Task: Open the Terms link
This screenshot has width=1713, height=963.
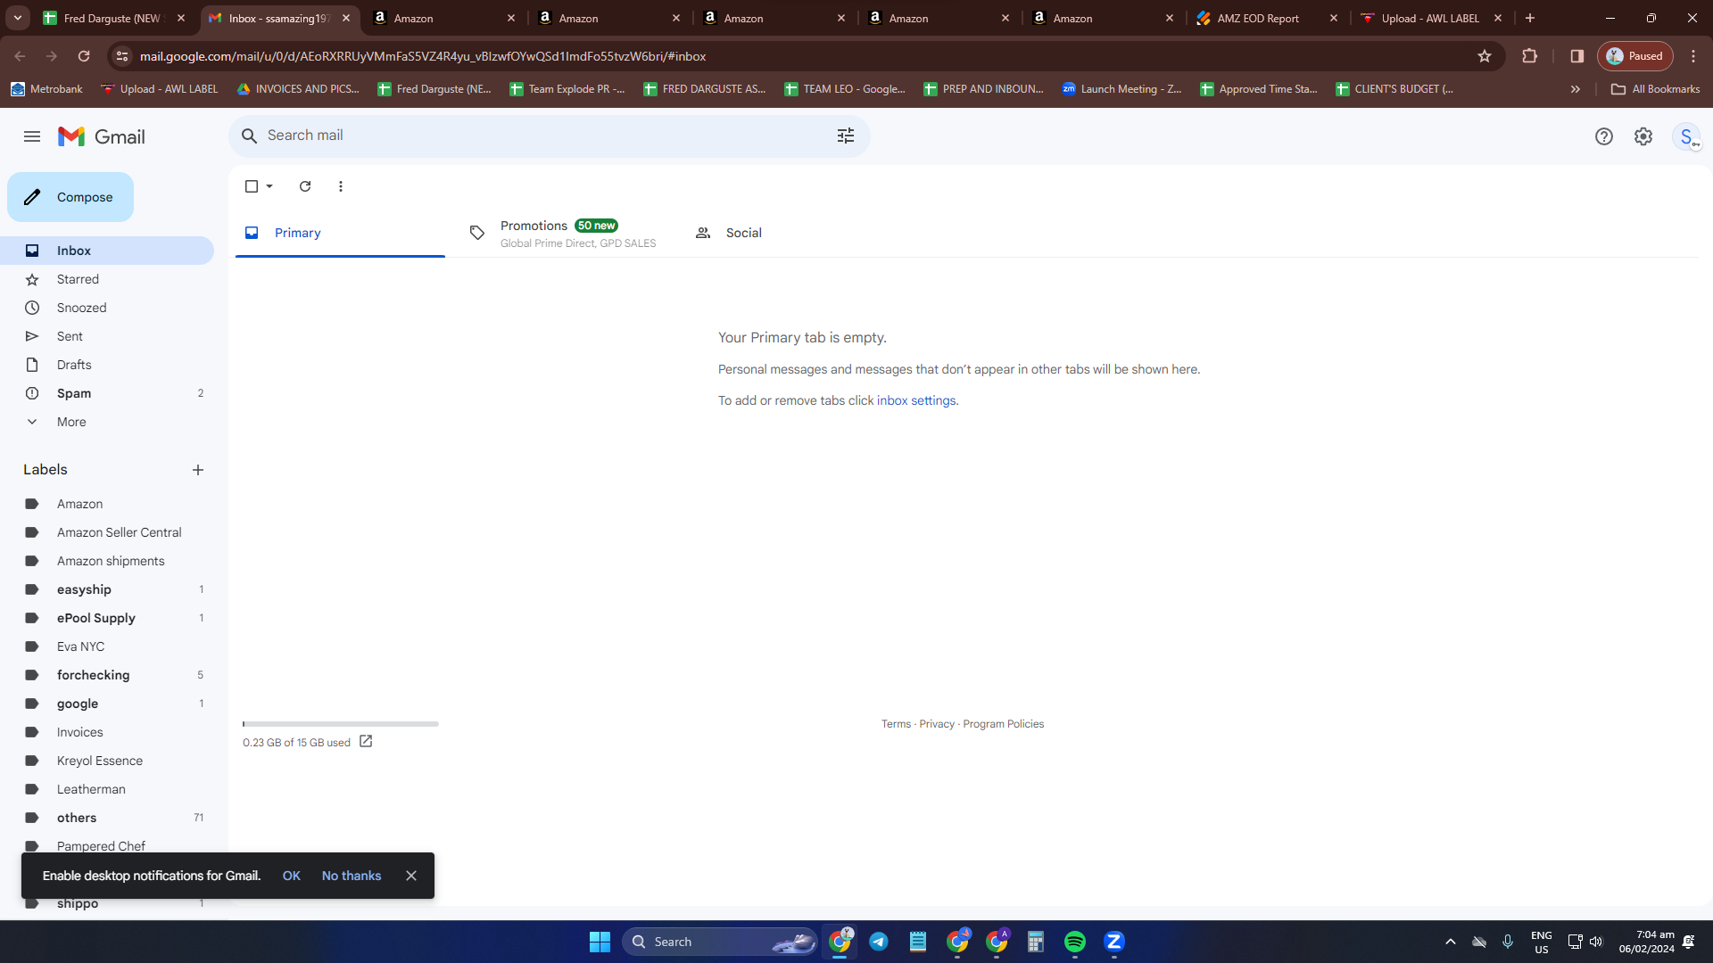Action: (896, 724)
